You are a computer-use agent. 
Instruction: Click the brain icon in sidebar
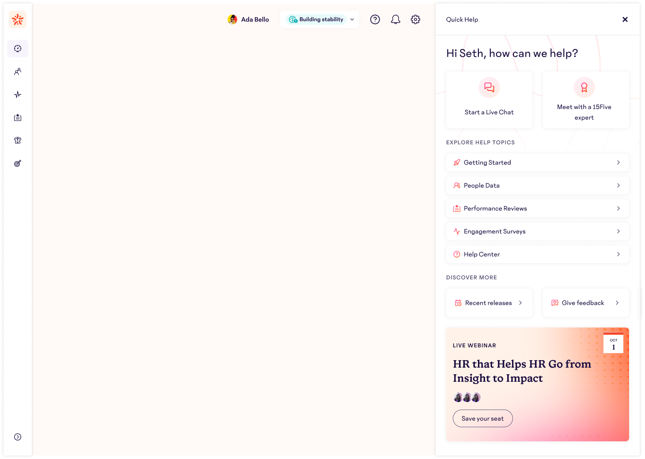coord(18,140)
